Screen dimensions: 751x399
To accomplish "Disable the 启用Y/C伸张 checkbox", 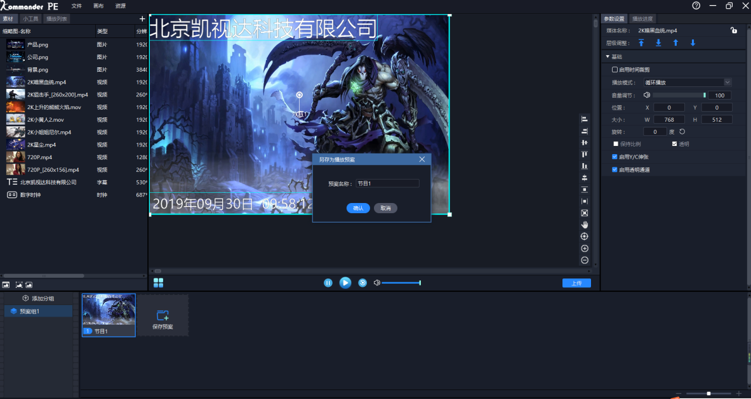I will (613, 156).
